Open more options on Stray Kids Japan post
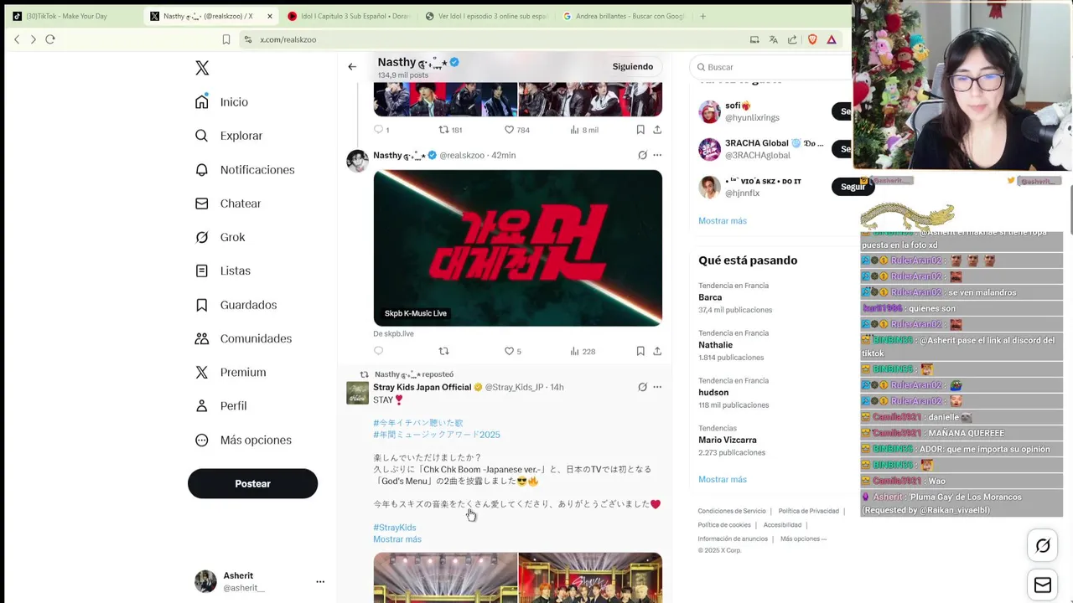The image size is (1073, 603). [x=657, y=387]
